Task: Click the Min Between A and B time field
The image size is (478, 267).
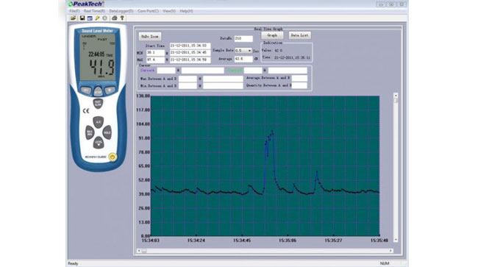Action: (x=223, y=86)
